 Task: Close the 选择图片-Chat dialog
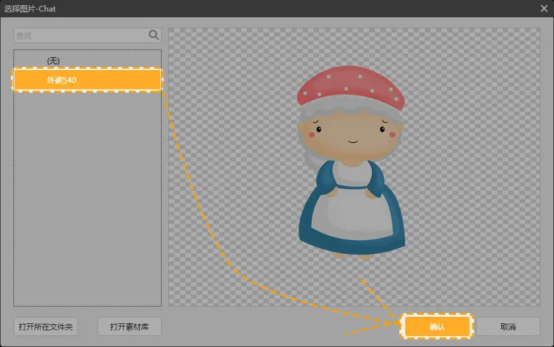(x=544, y=8)
